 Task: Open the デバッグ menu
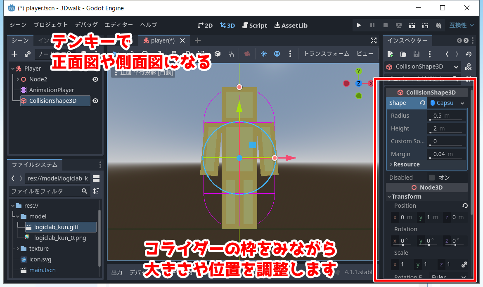tap(86, 25)
